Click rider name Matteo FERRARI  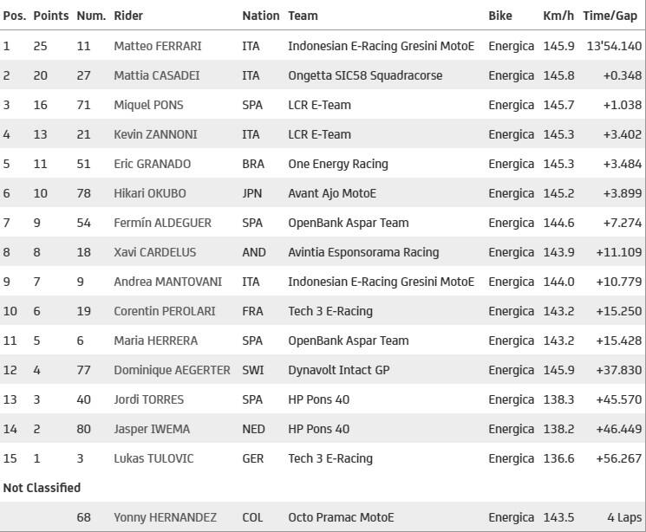pos(158,46)
